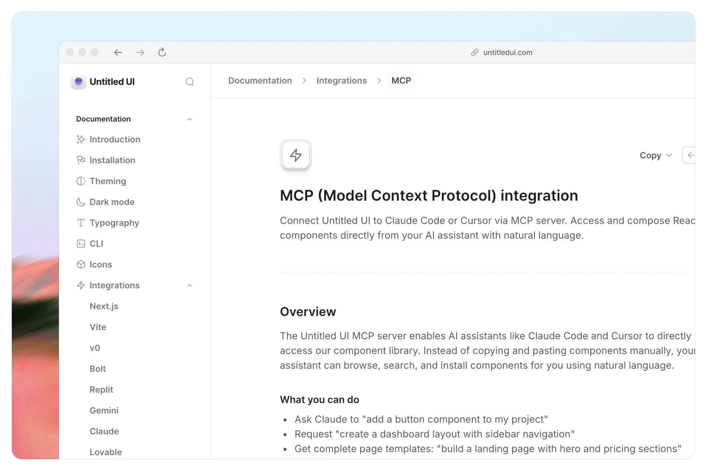Collapse the Integrations sidebar section
The width and height of the screenshot is (707, 471).
[x=189, y=285]
